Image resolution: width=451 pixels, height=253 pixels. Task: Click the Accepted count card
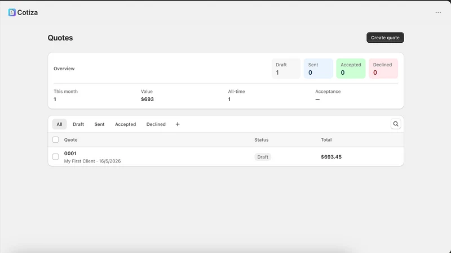pyautogui.click(x=351, y=69)
